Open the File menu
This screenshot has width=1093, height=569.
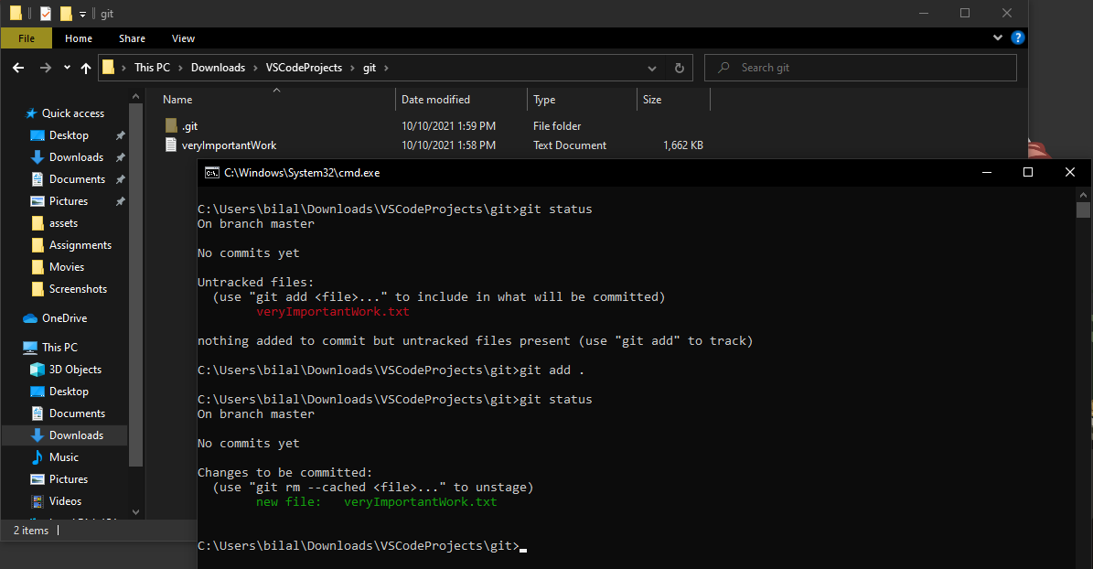click(27, 38)
